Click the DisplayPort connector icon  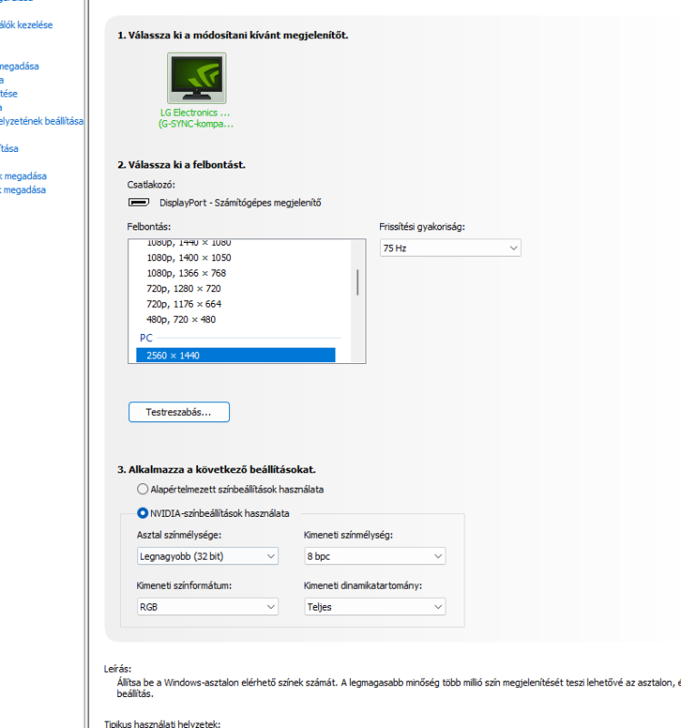(x=138, y=202)
